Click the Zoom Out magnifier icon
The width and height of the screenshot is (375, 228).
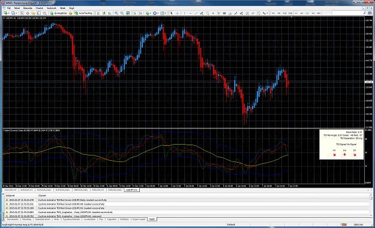click(122, 13)
